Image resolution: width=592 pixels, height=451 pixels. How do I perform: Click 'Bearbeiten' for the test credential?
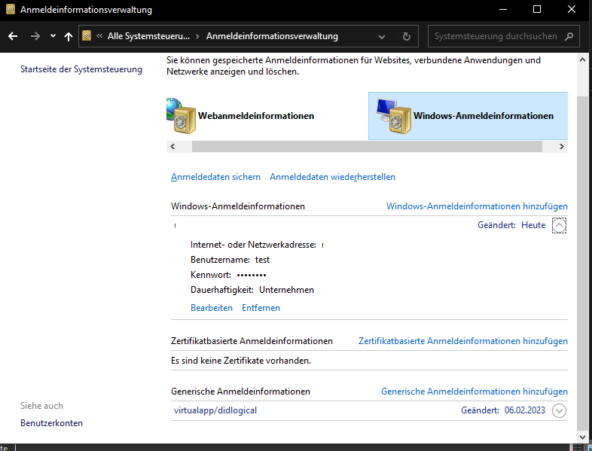coord(212,308)
